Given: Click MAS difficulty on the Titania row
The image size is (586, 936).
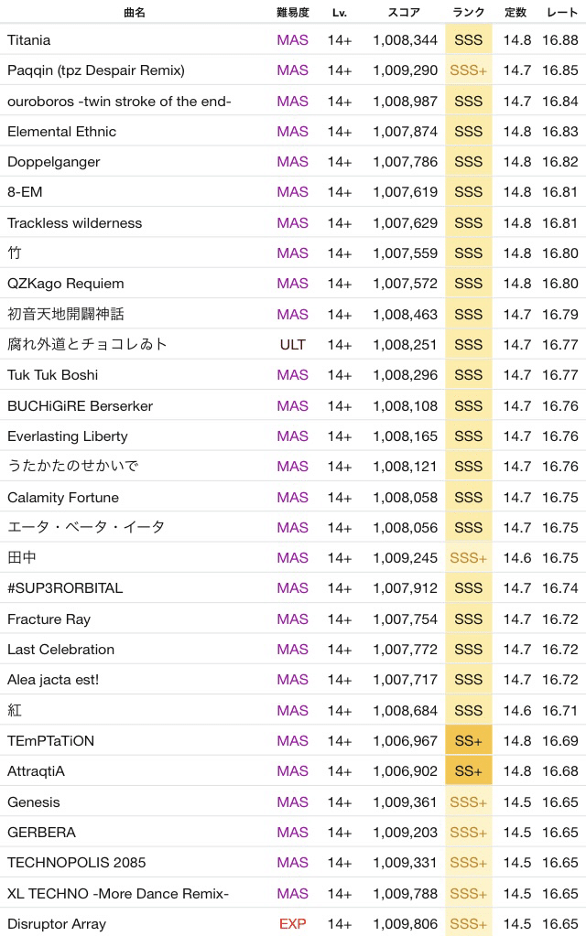Looking at the screenshot, I should [x=293, y=40].
